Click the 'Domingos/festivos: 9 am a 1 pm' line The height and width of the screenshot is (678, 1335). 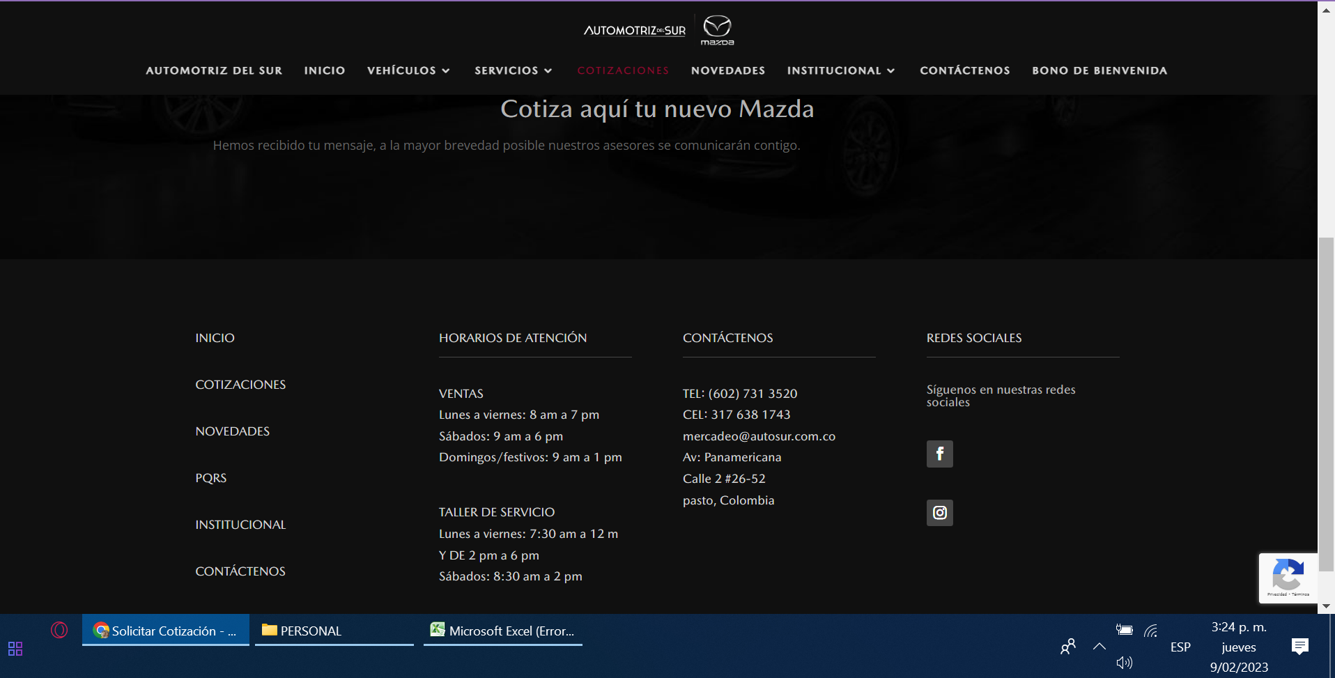[x=530, y=457]
